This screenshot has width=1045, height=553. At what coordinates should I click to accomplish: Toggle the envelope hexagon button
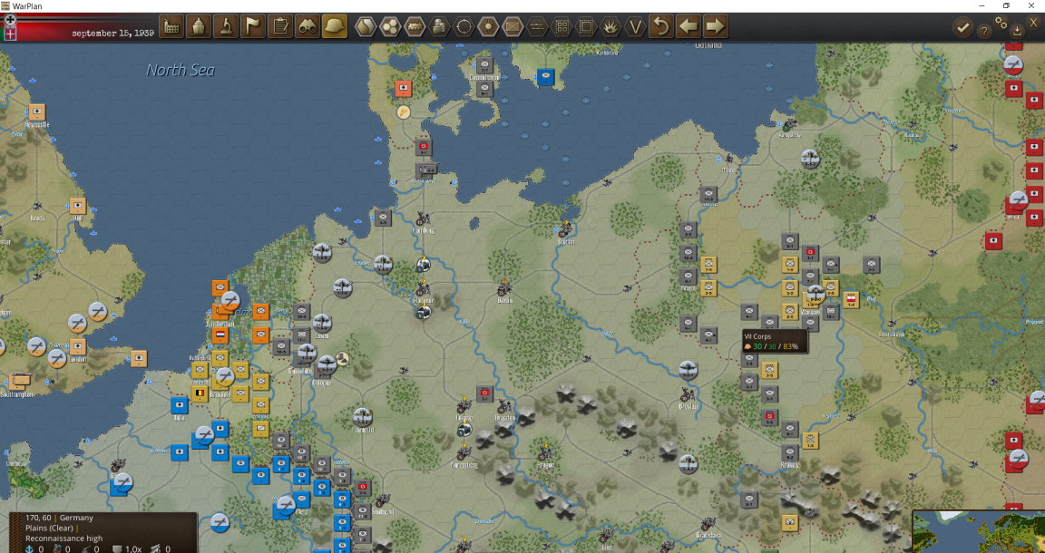[x=513, y=27]
